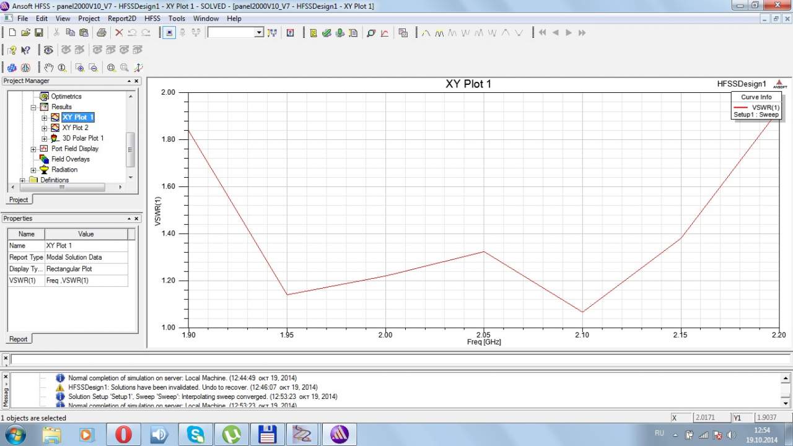This screenshot has width=793, height=446.
Task: Click the Validate green checkmark icon
Action: click(326, 33)
